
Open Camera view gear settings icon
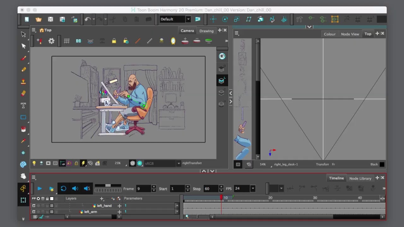coord(51,41)
